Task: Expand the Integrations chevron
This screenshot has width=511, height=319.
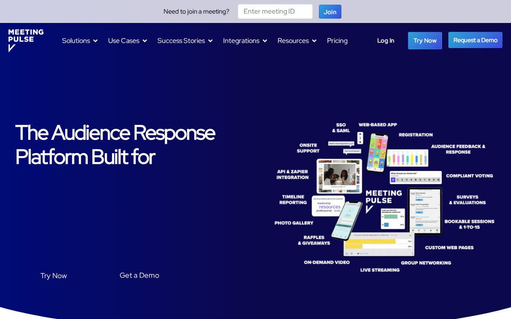Action: [265, 41]
